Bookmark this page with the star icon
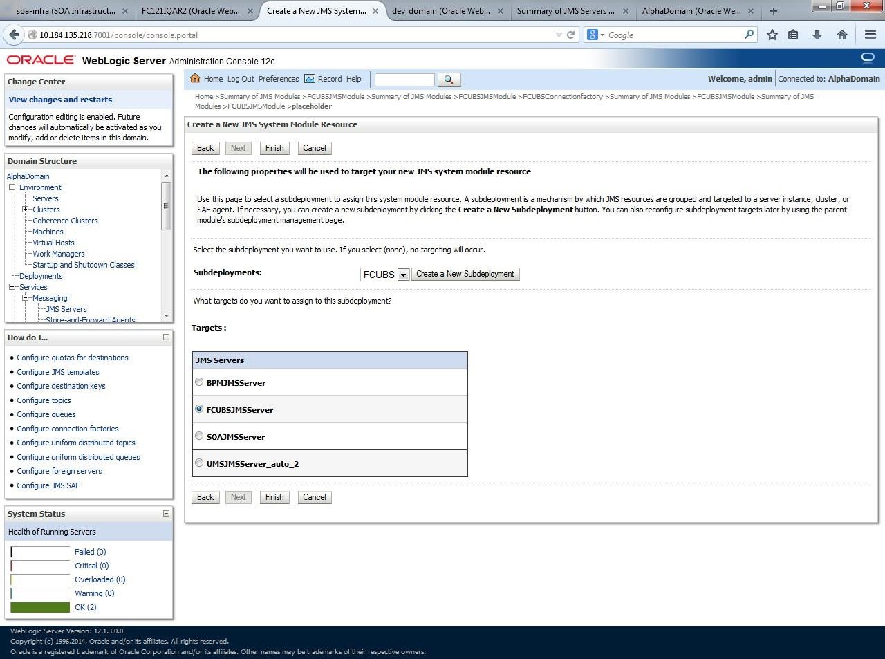Screen dimensions: 885x659 coord(772,35)
